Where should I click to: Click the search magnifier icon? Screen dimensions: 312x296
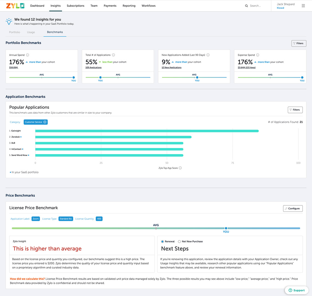246,6
